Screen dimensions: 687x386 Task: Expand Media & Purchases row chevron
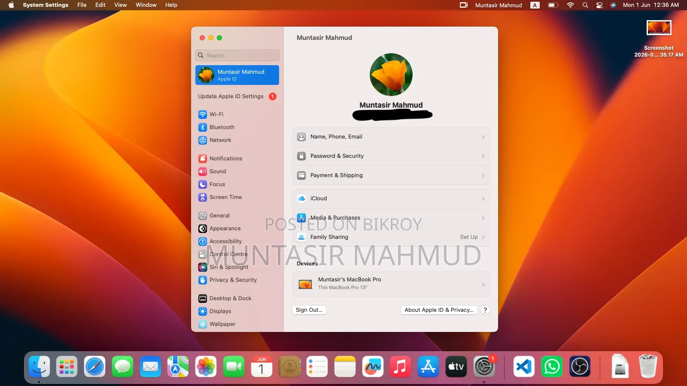tap(483, 218)
